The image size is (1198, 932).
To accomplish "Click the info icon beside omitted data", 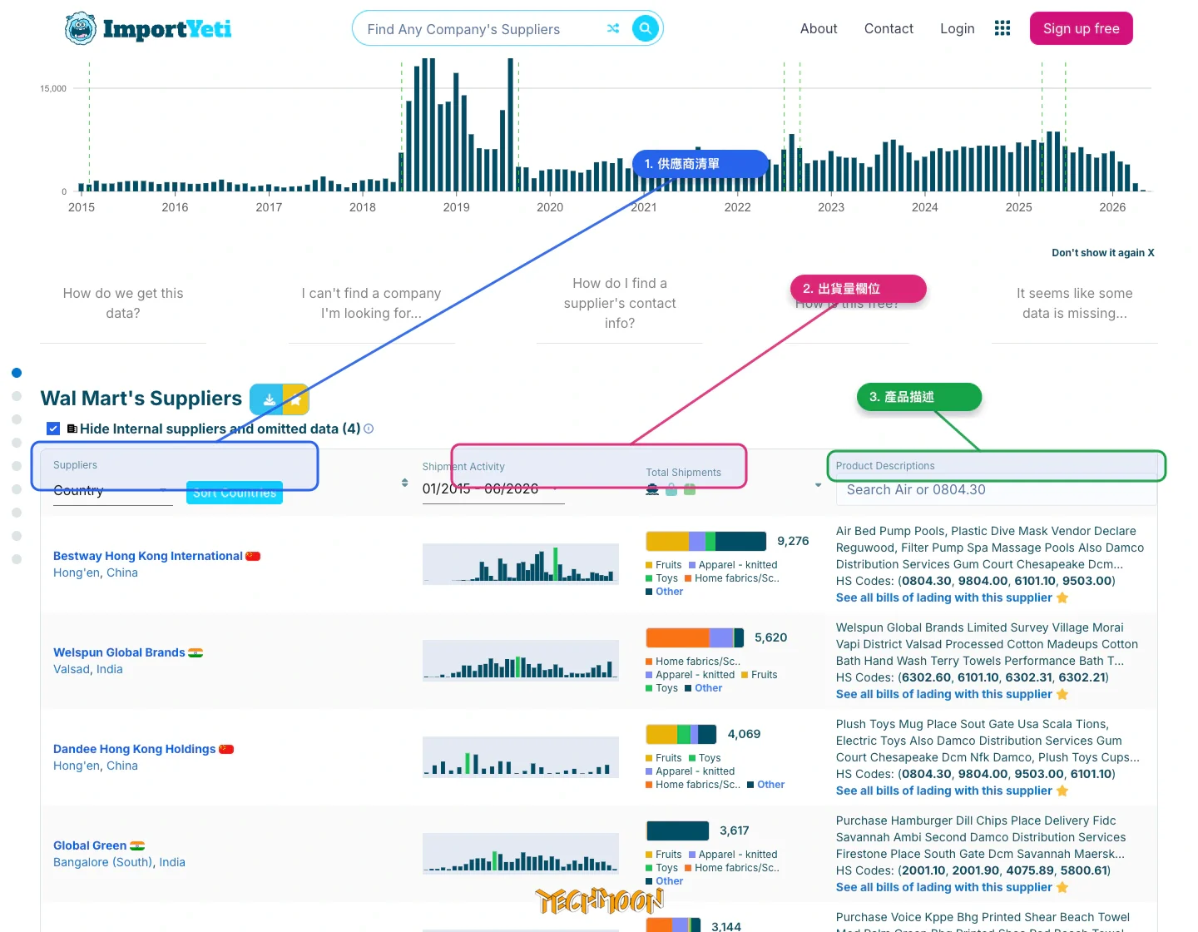I will click(369, 429).
